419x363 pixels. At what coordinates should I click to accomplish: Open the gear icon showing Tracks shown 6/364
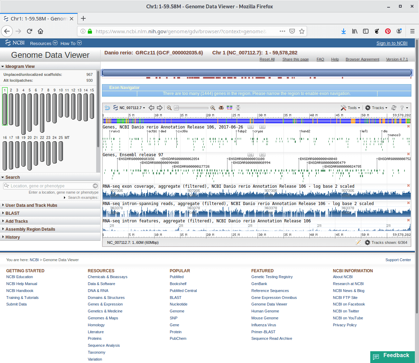click(367, 242)
